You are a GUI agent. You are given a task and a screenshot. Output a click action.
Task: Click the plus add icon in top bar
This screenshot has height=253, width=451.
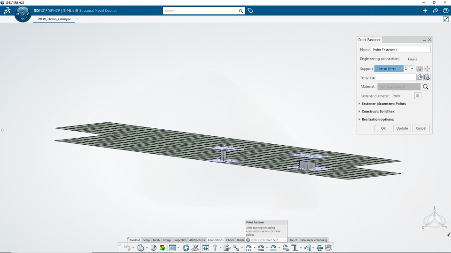coord(425,11)
